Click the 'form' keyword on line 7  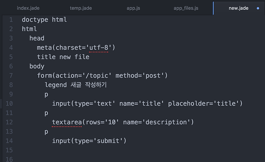pos(45,75)
